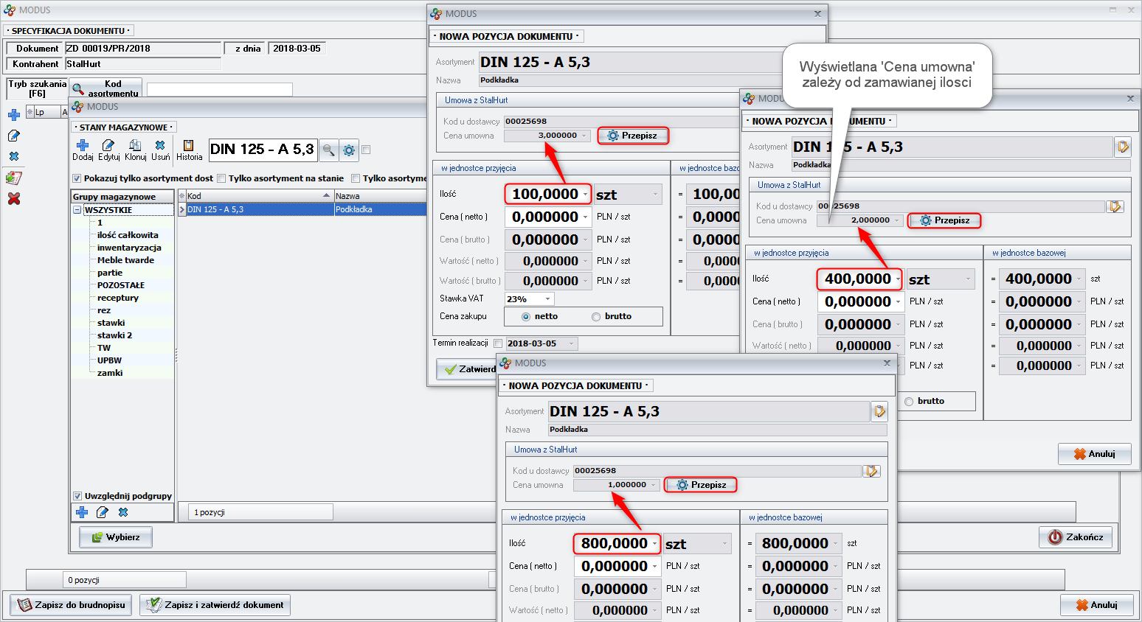Viewport: 1142px width, 622px height.
Task: Toggle 'Pokazuj tylko asortyment dost' checkbox
Action: coord(77,178)
